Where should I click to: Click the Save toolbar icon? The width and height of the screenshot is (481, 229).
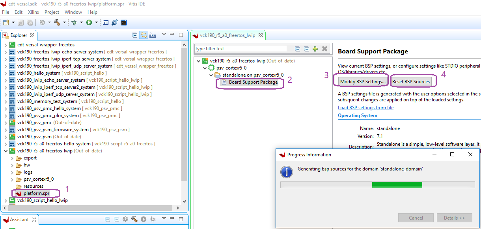[21, 23]
